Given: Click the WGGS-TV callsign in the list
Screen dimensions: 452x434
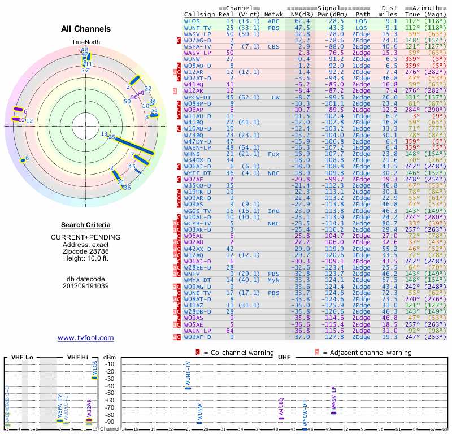Looking at the screenshot, I should point(198,211).
